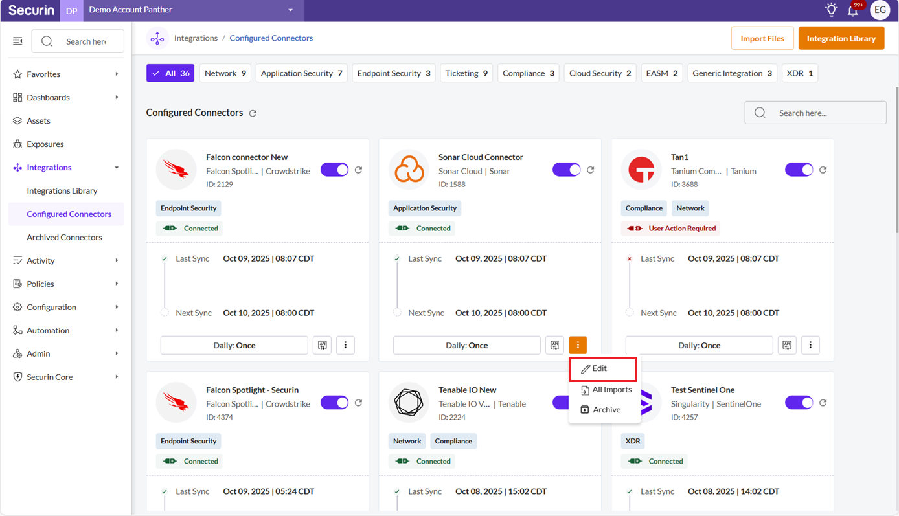The height and width of the screenshot is (516, 899).
Task: Collapse the sidebar with the hamburger icon
Action: coord(17,41)
